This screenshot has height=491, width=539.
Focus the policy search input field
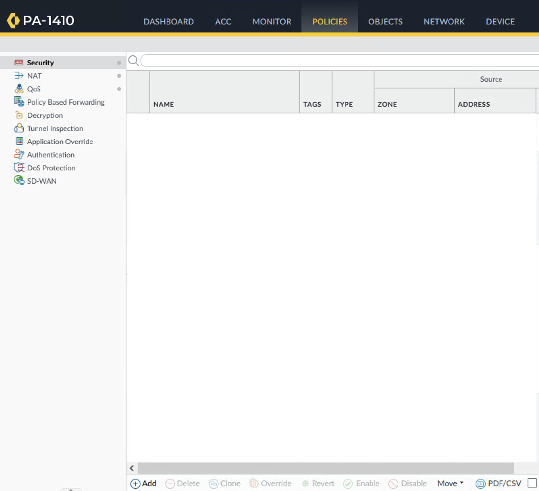tap(339, 61)
